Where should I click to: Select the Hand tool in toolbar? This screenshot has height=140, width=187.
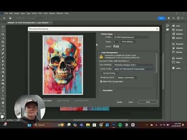pyautogui.click(x=3, y=103)
